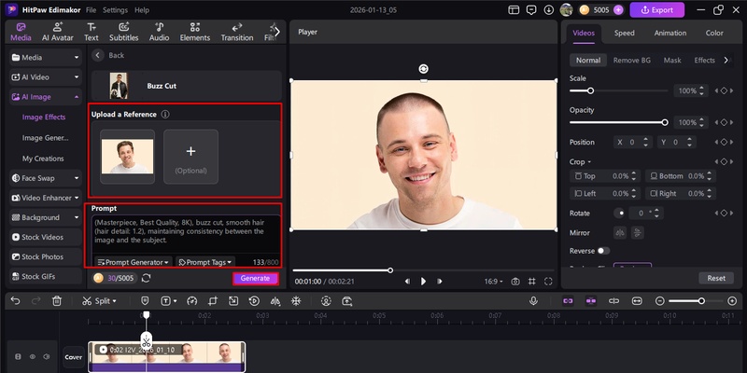
Task: Start voice recording with the microphone icon
Action: [533, 300]
